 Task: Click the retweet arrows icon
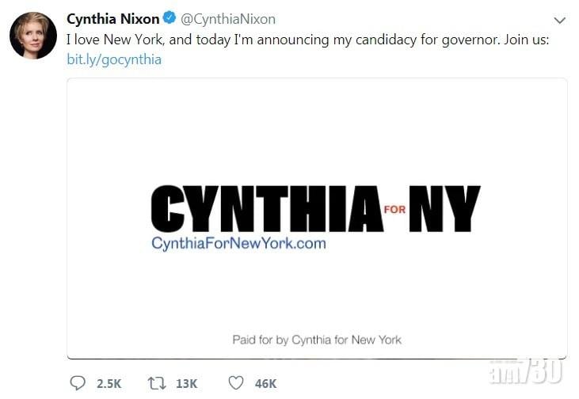158,383
